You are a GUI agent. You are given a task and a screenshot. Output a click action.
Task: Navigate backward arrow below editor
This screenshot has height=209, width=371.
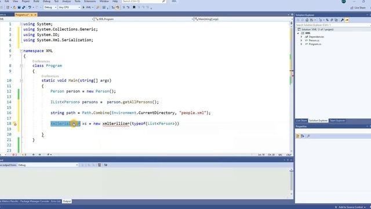click(x=34, y=155)
